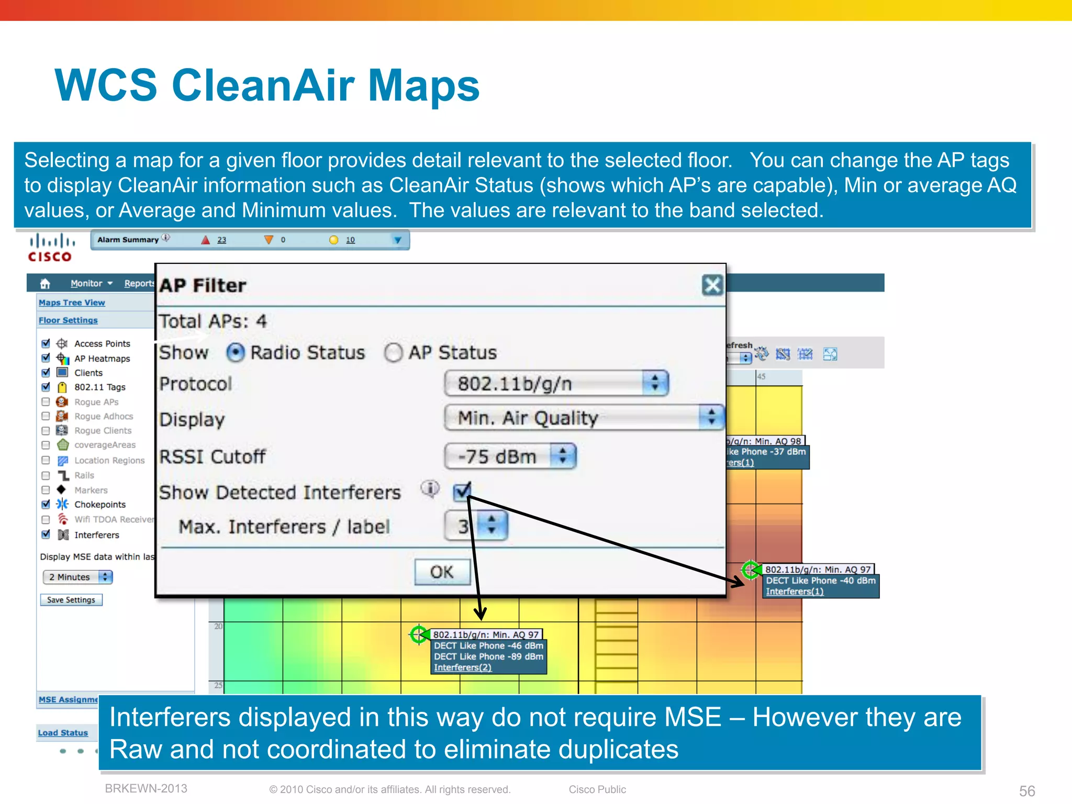
Task: Click the yellow minor alarm circle
Action: [333, 240]
